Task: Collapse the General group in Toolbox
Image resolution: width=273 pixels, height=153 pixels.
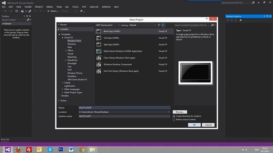Action: [x=3, y=24]
